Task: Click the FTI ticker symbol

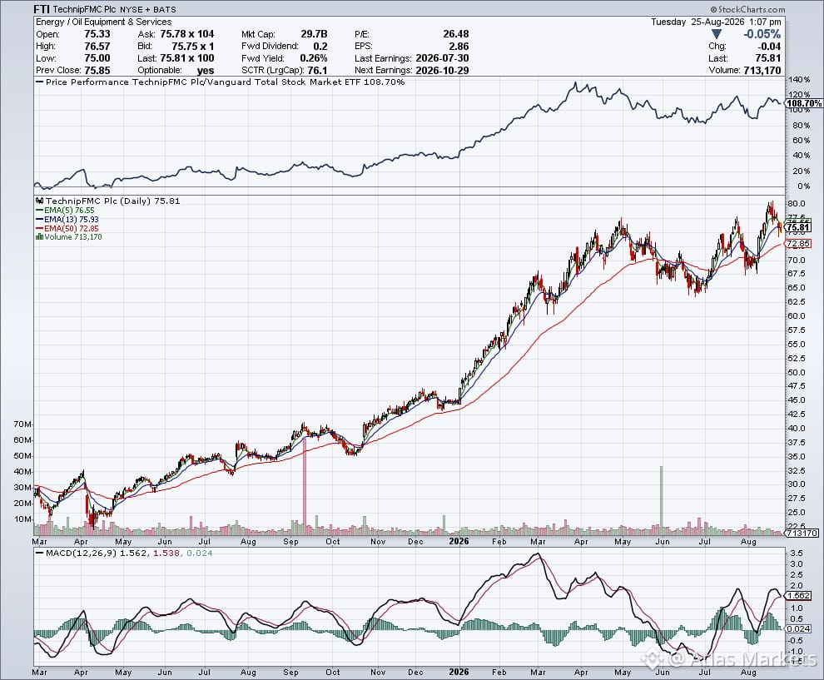Action: [x=42, y=9]
